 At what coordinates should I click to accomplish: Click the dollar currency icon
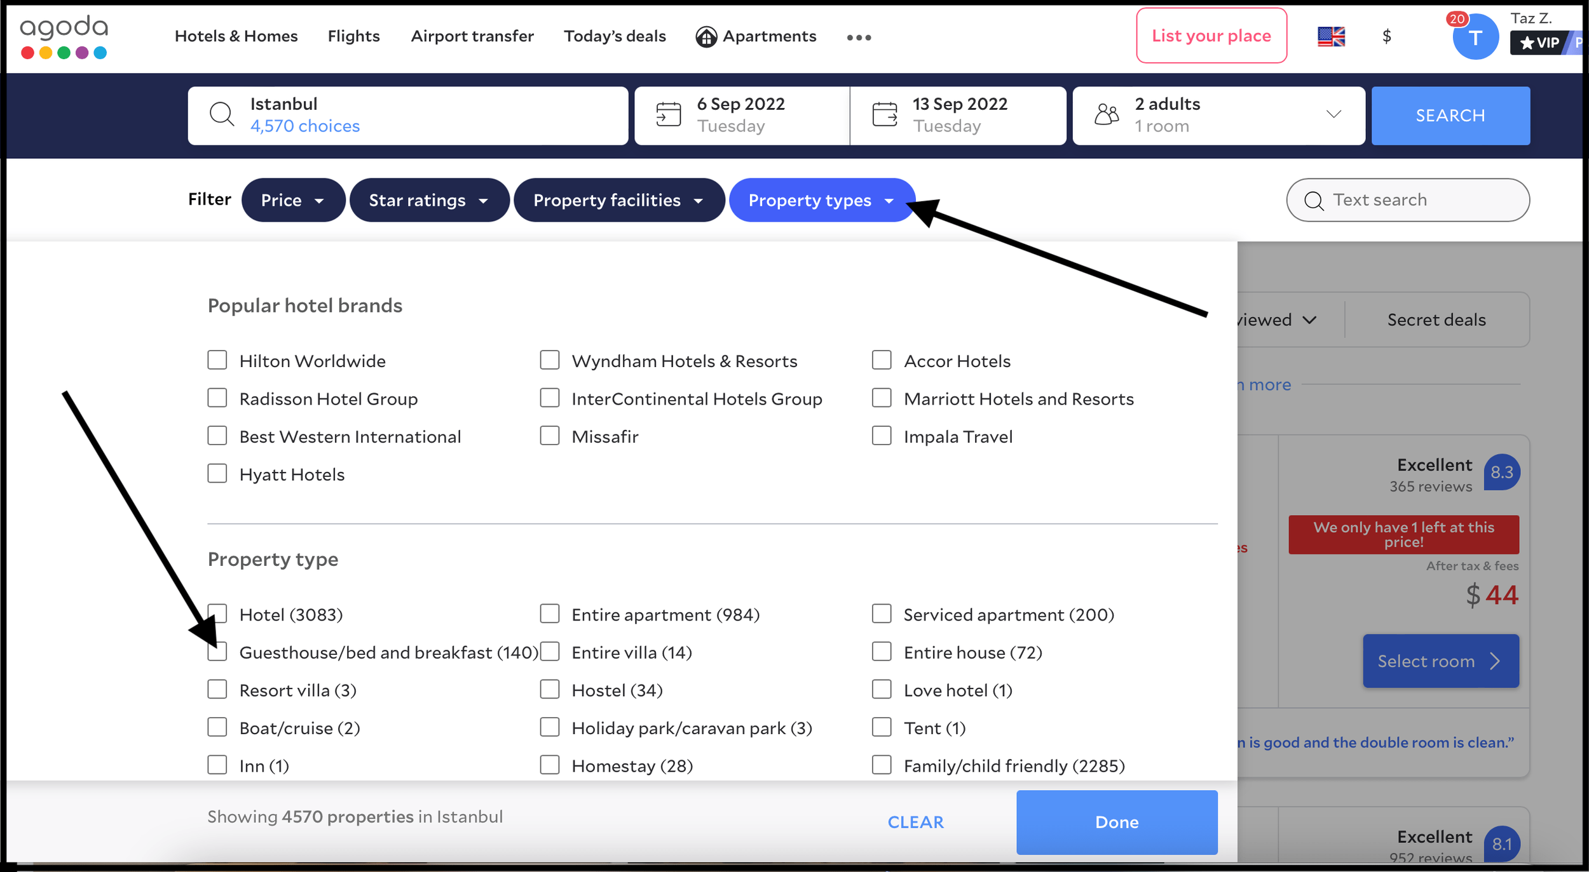[1386, 37]
